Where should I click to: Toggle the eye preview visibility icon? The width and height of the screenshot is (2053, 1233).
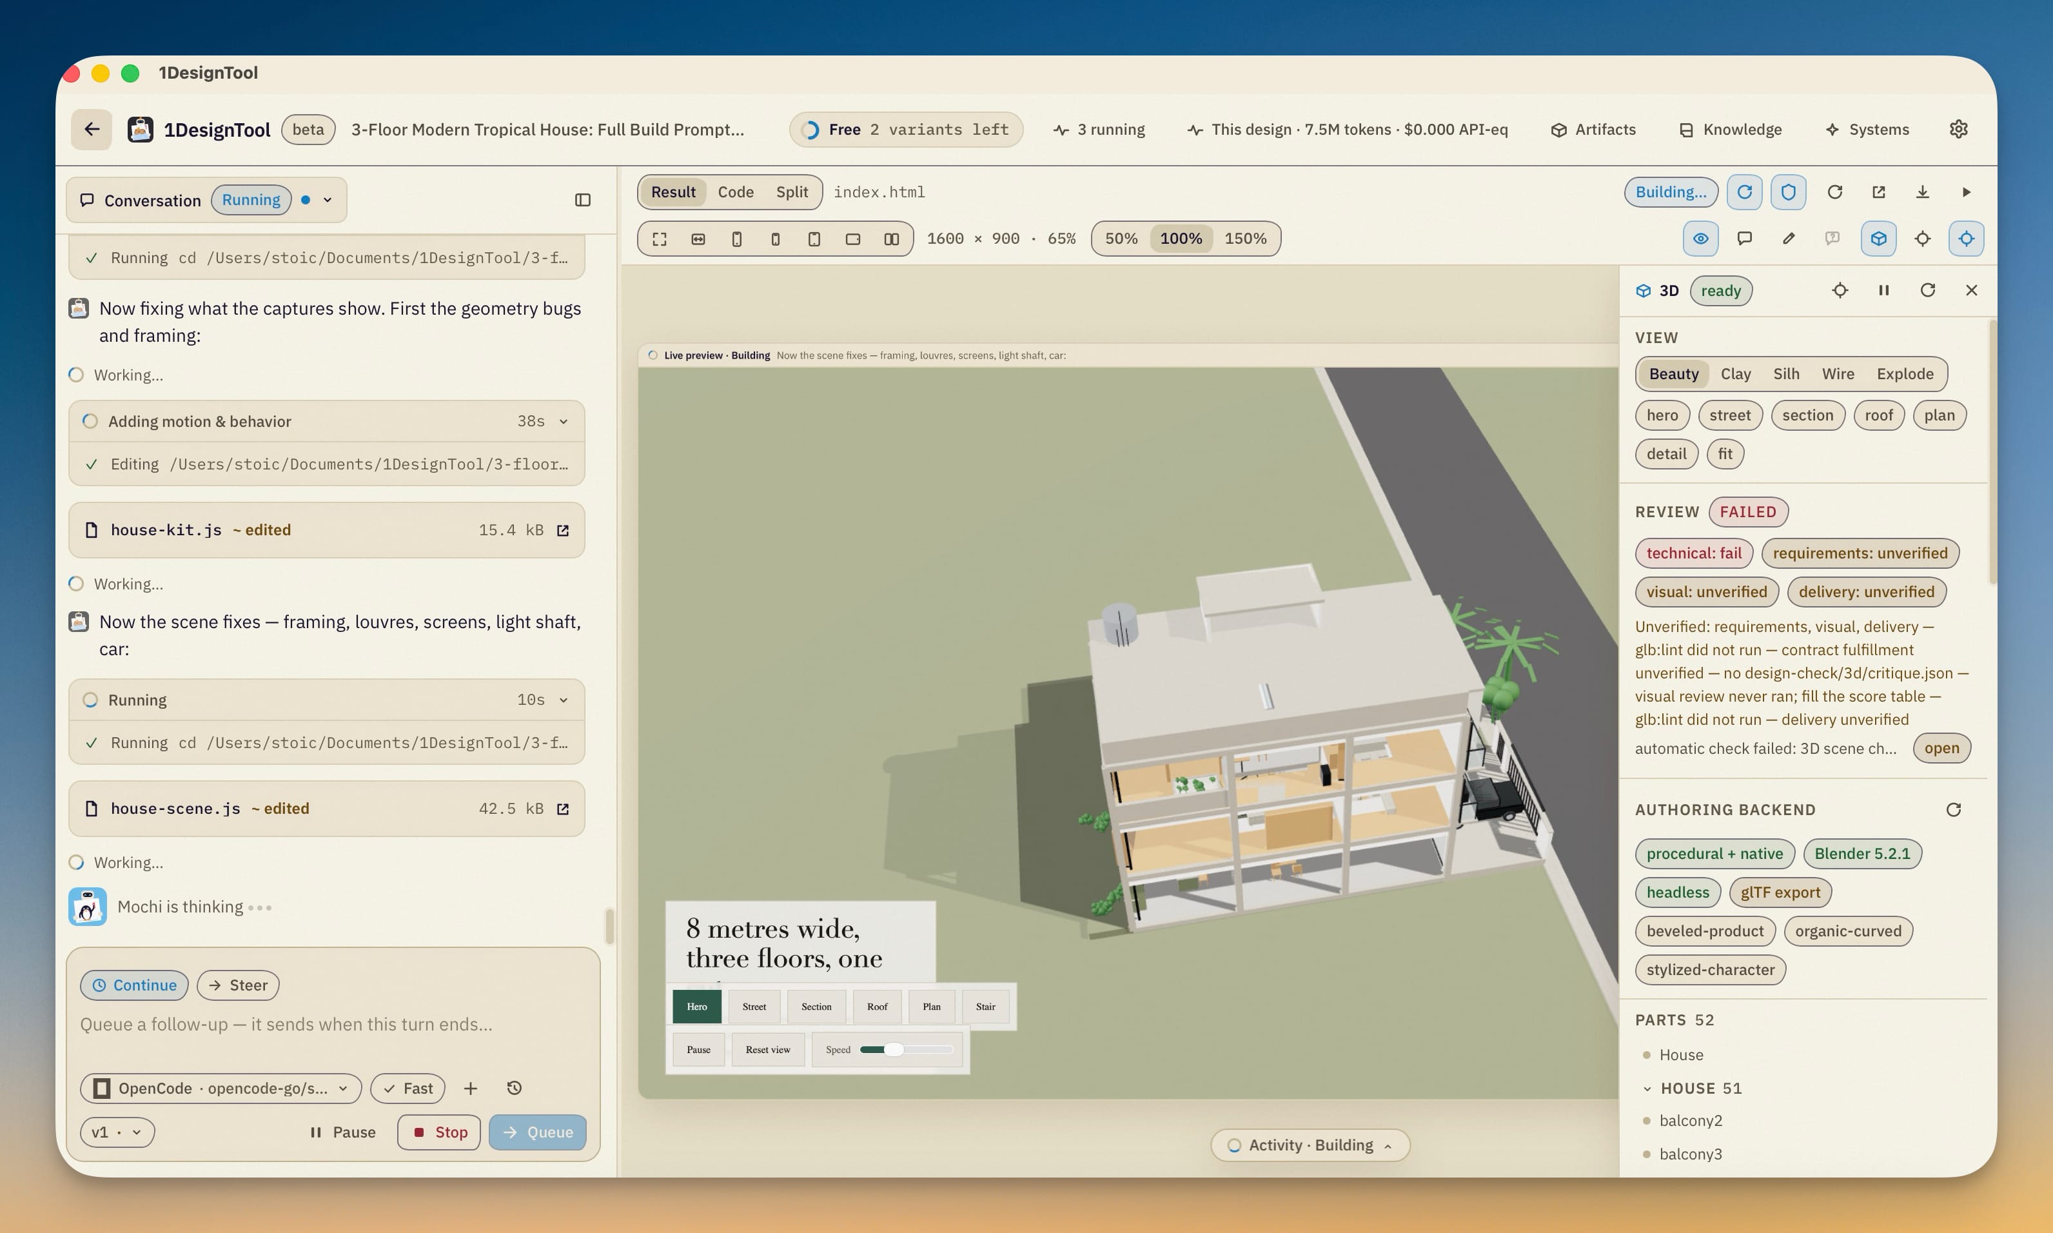(x=1701, y=239)
